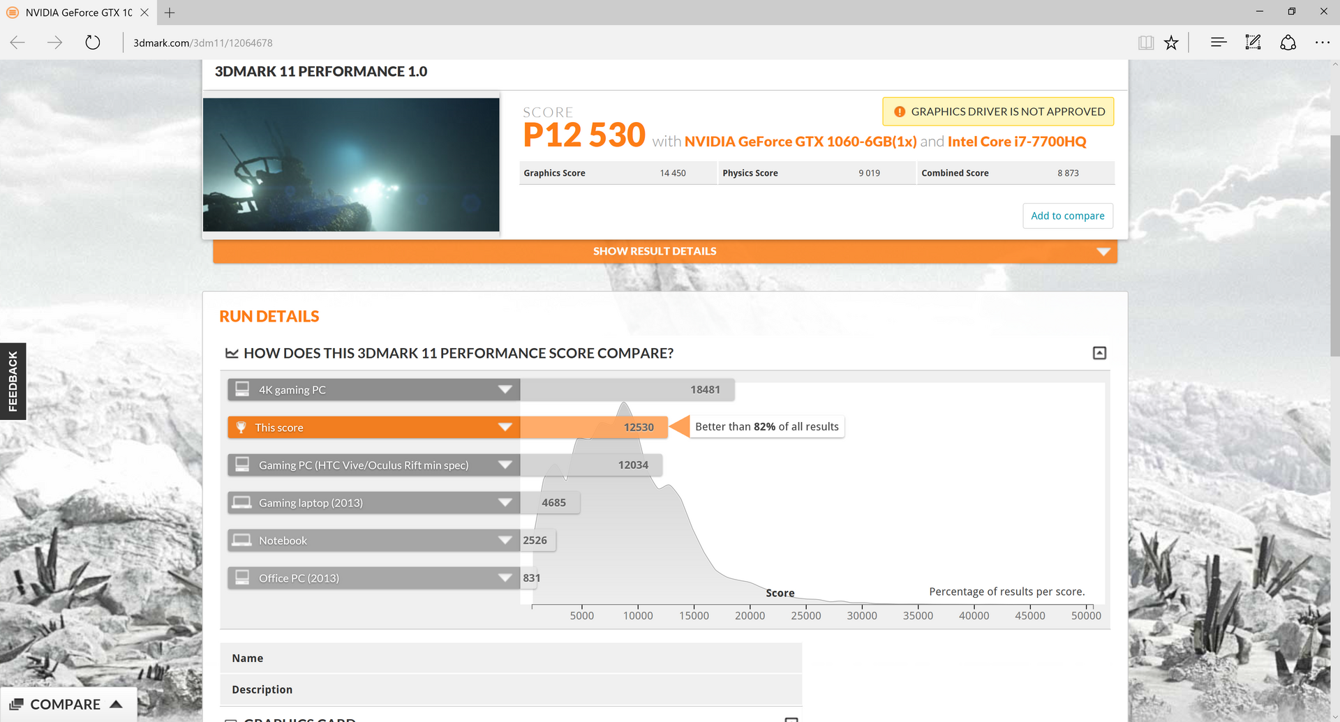Screen dimensions: 1340x722
Task: Open the Feedback side tab
Action: (13, 381)
